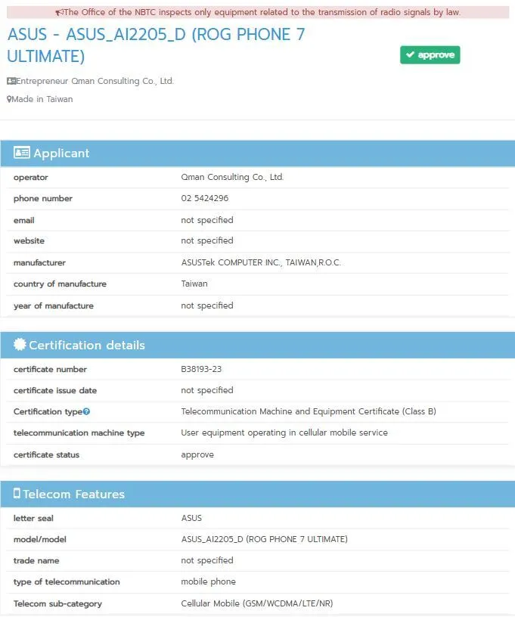Click the entrepreneur ID card icon
Screen dimensions: 515x617
point(11,81)
